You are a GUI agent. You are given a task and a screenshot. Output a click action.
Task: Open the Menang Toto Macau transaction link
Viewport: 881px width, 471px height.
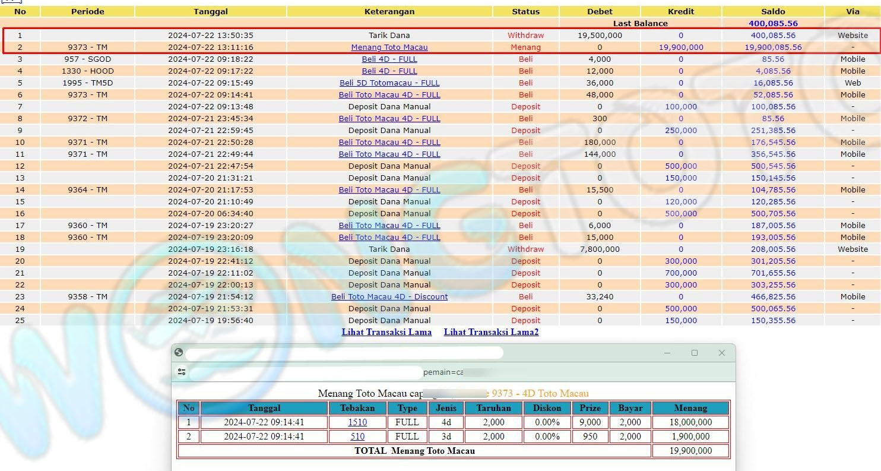(x=389, y=47)
